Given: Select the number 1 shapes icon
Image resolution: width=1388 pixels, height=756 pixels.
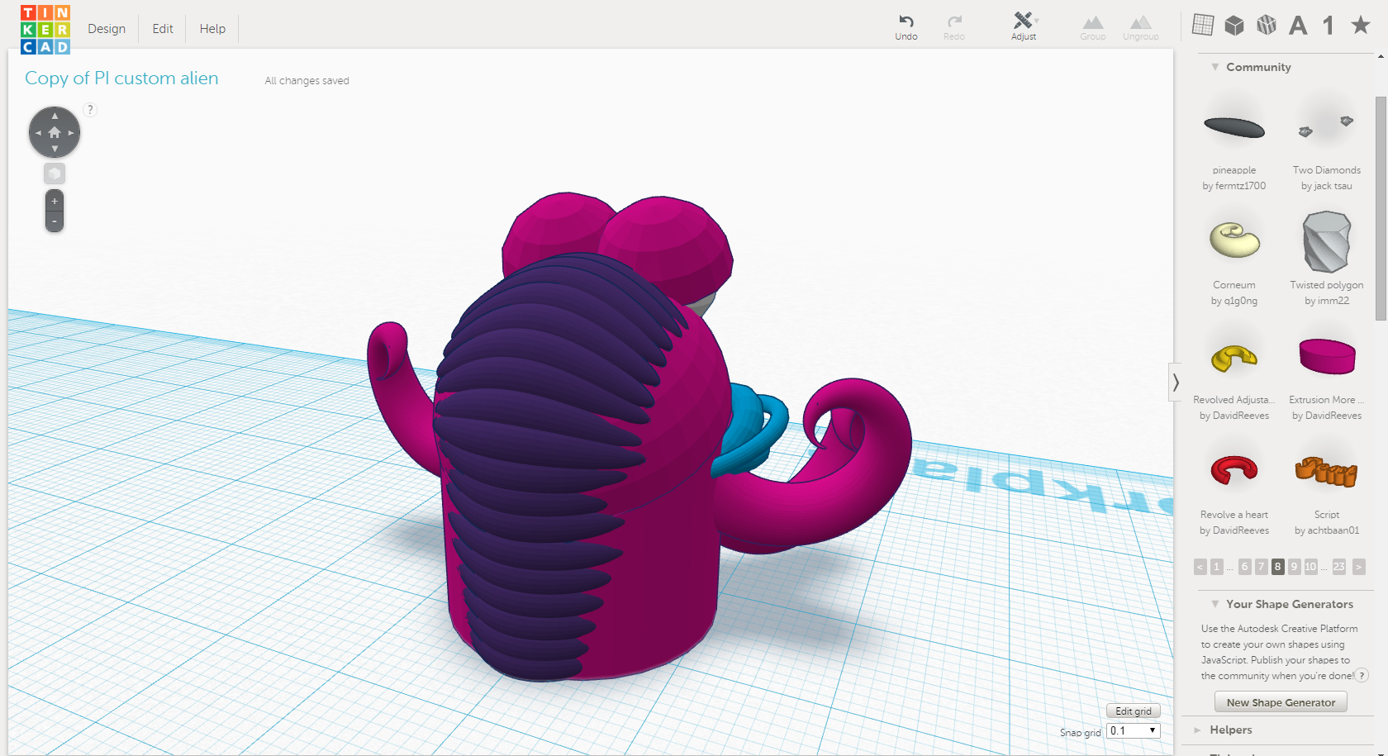Looking at the screenshot, I should 1329,26.
